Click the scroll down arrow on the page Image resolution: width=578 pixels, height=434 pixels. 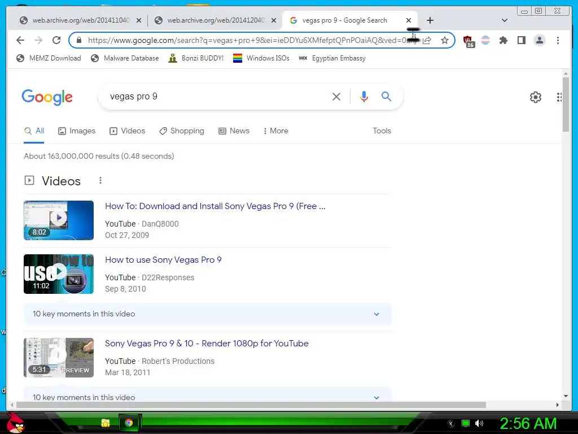click(x=566, y=396)
